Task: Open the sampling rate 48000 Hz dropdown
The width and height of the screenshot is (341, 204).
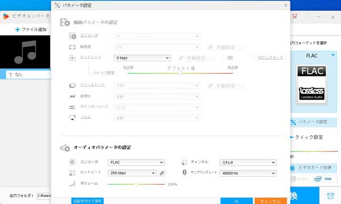Action: click(x=248, y=173)
